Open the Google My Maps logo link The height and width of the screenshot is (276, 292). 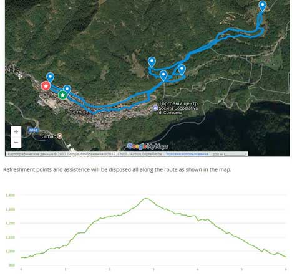(x=148, y=146)
